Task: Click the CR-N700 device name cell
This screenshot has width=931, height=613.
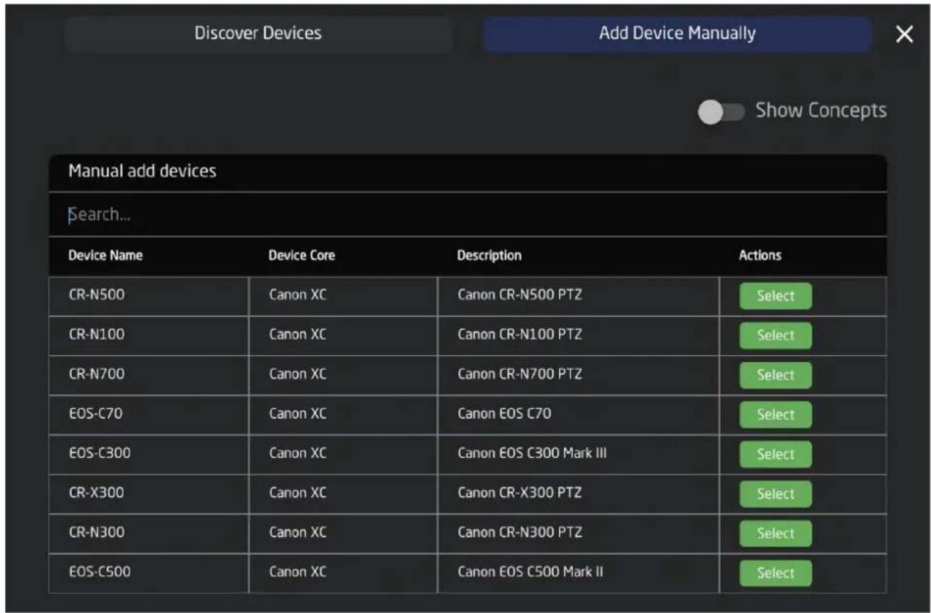Action: (149, 375)
